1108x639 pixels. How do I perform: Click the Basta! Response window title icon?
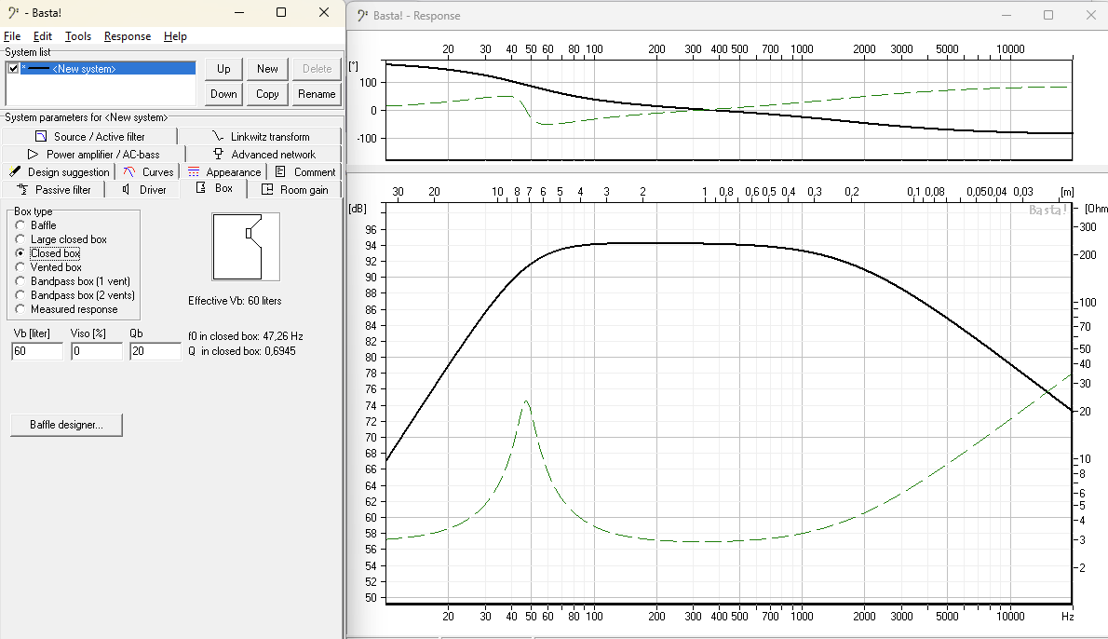point(362,16)
